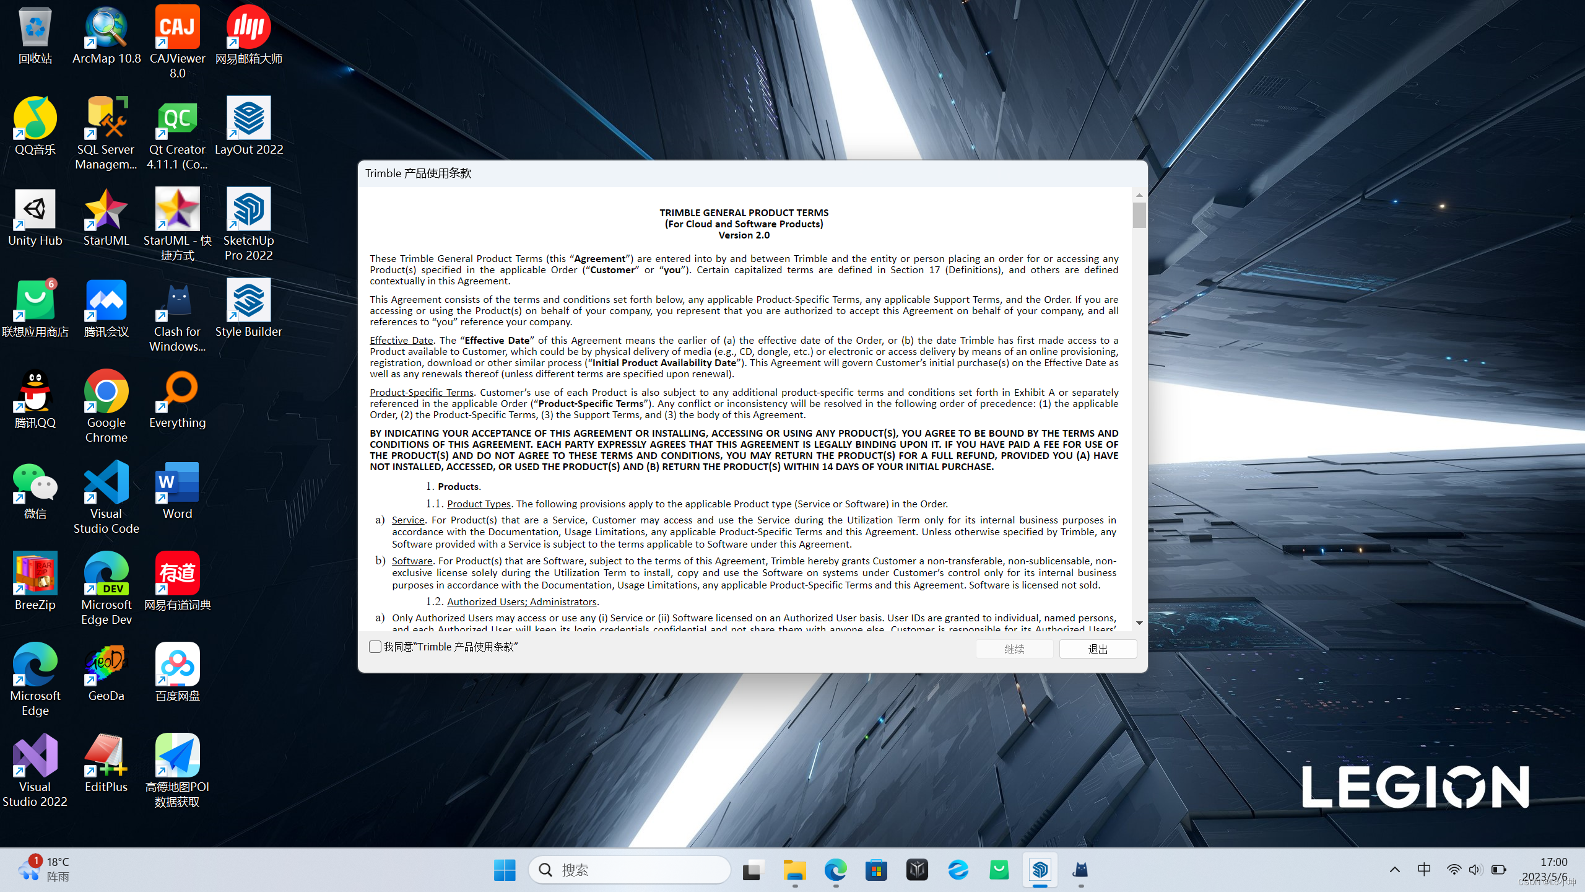Screen dimensions: 1585x892
Task: Click the taskbar 搜索 search box
Action: pos(630,870)
